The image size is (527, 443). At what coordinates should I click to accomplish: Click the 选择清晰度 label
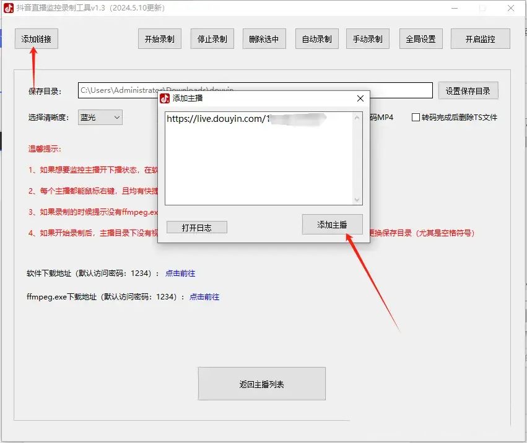pyautogui.click(x=48, y=118)
